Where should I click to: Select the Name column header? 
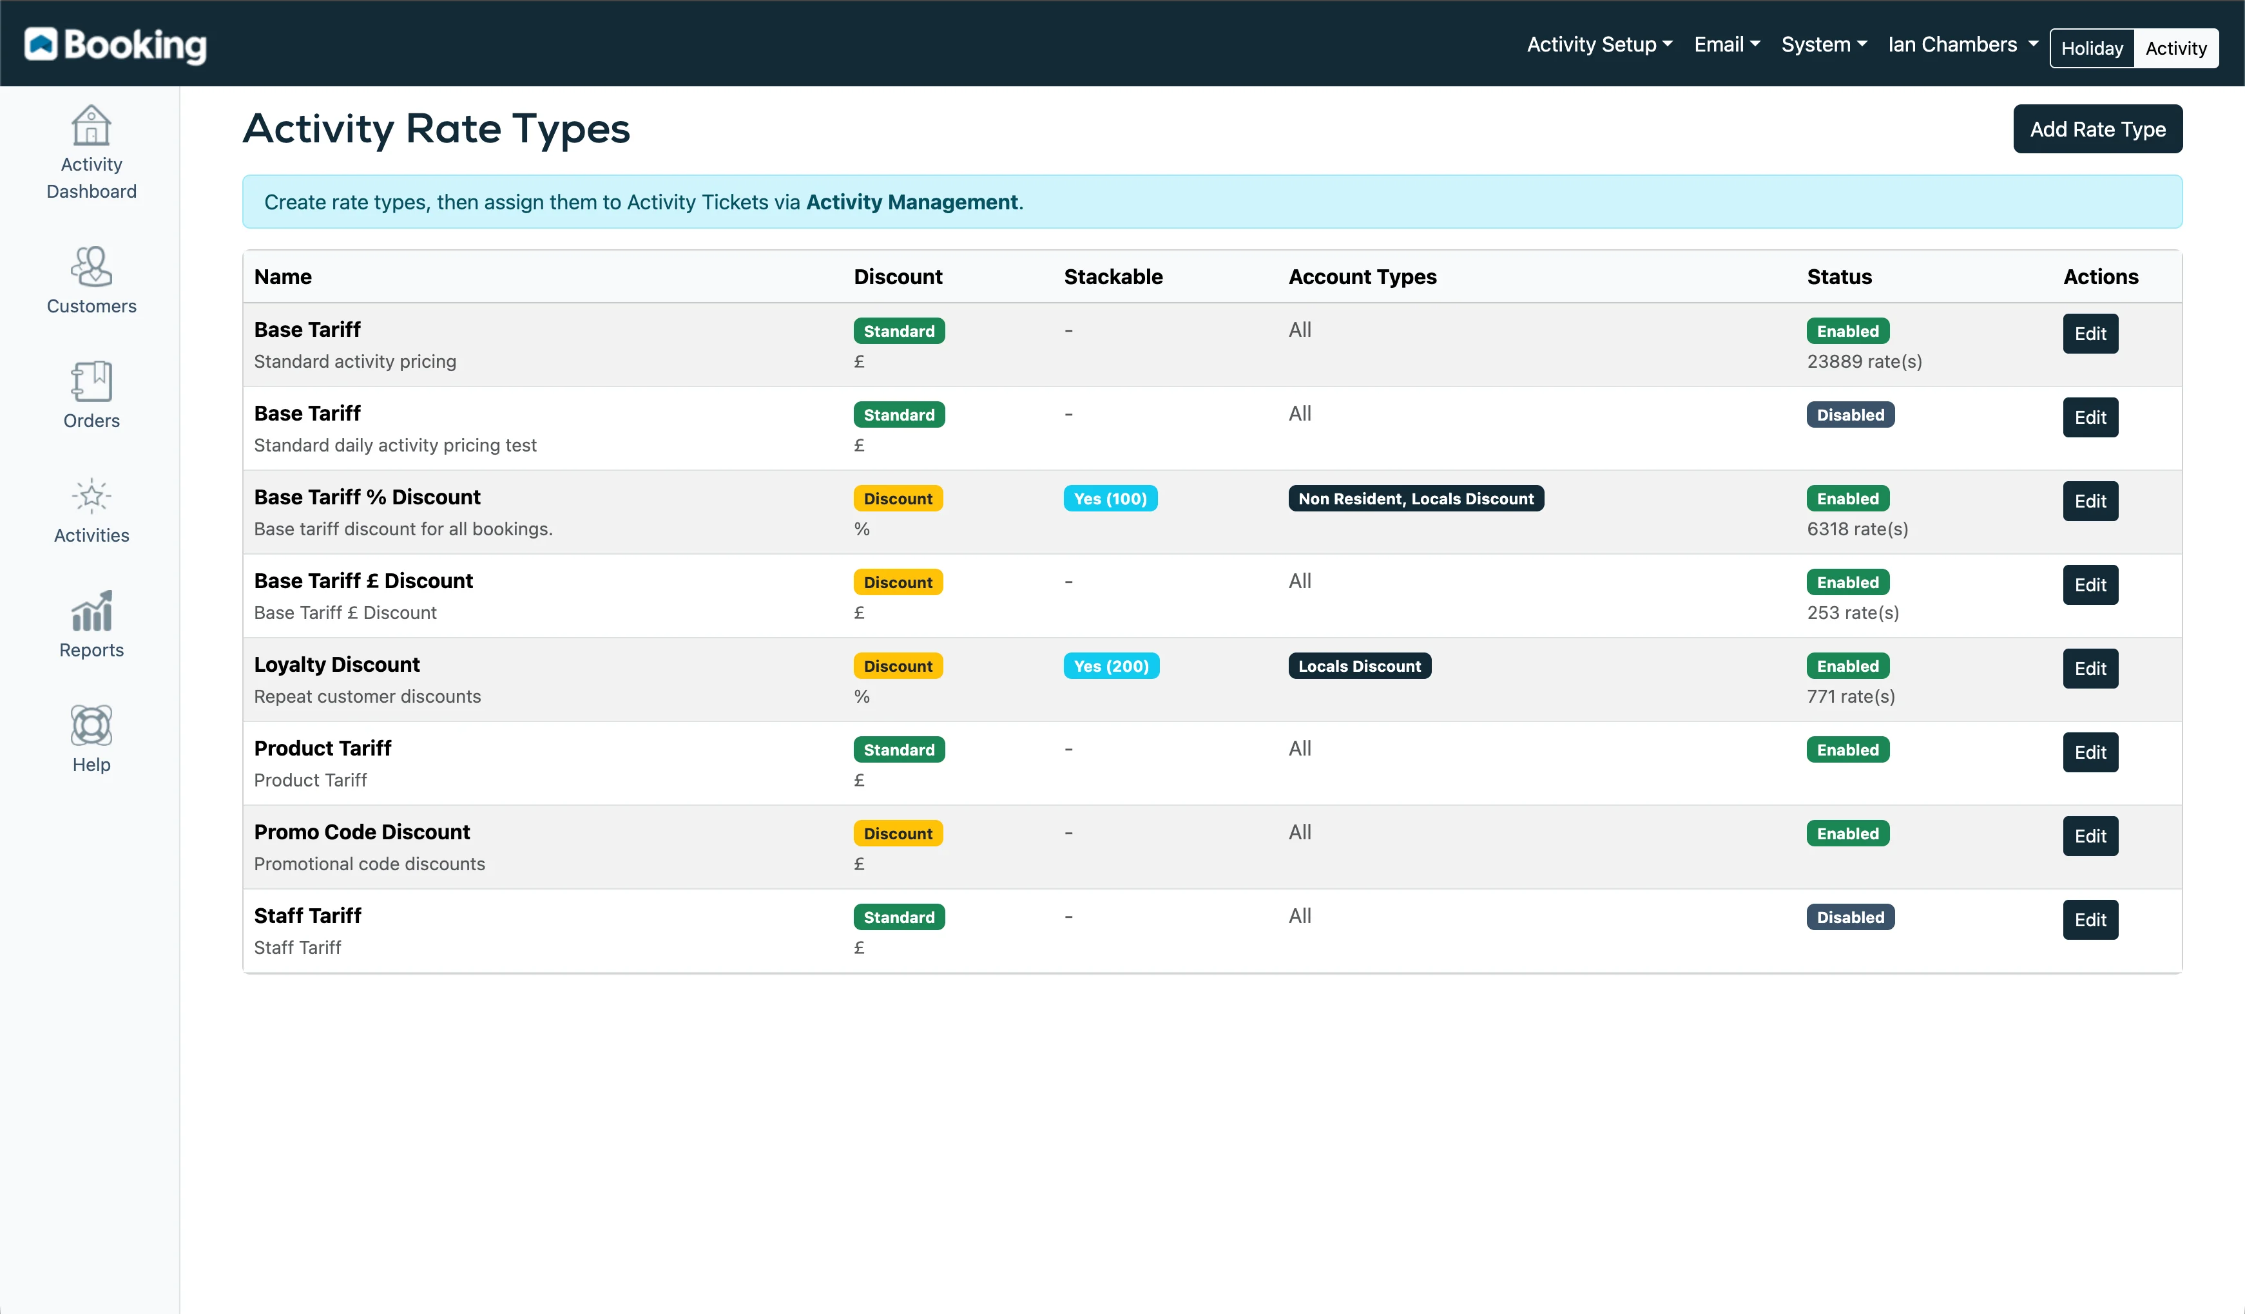click(x=282, y=277)
